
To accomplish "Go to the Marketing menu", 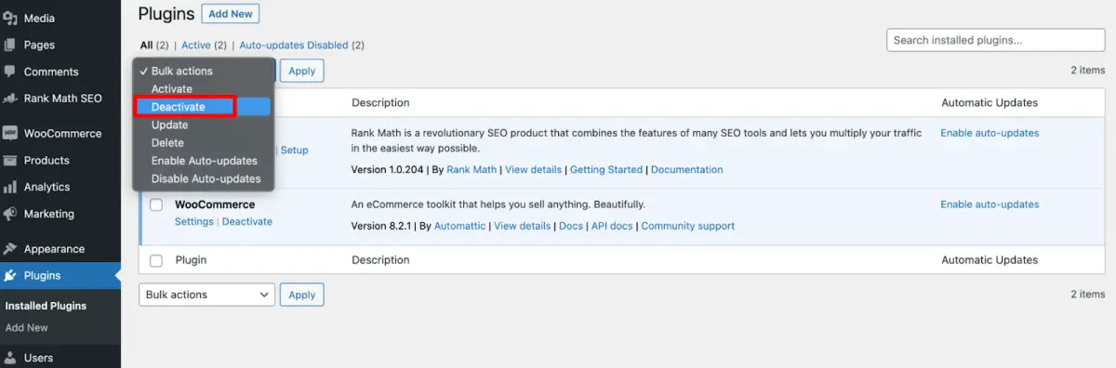I will coord(49,214).
